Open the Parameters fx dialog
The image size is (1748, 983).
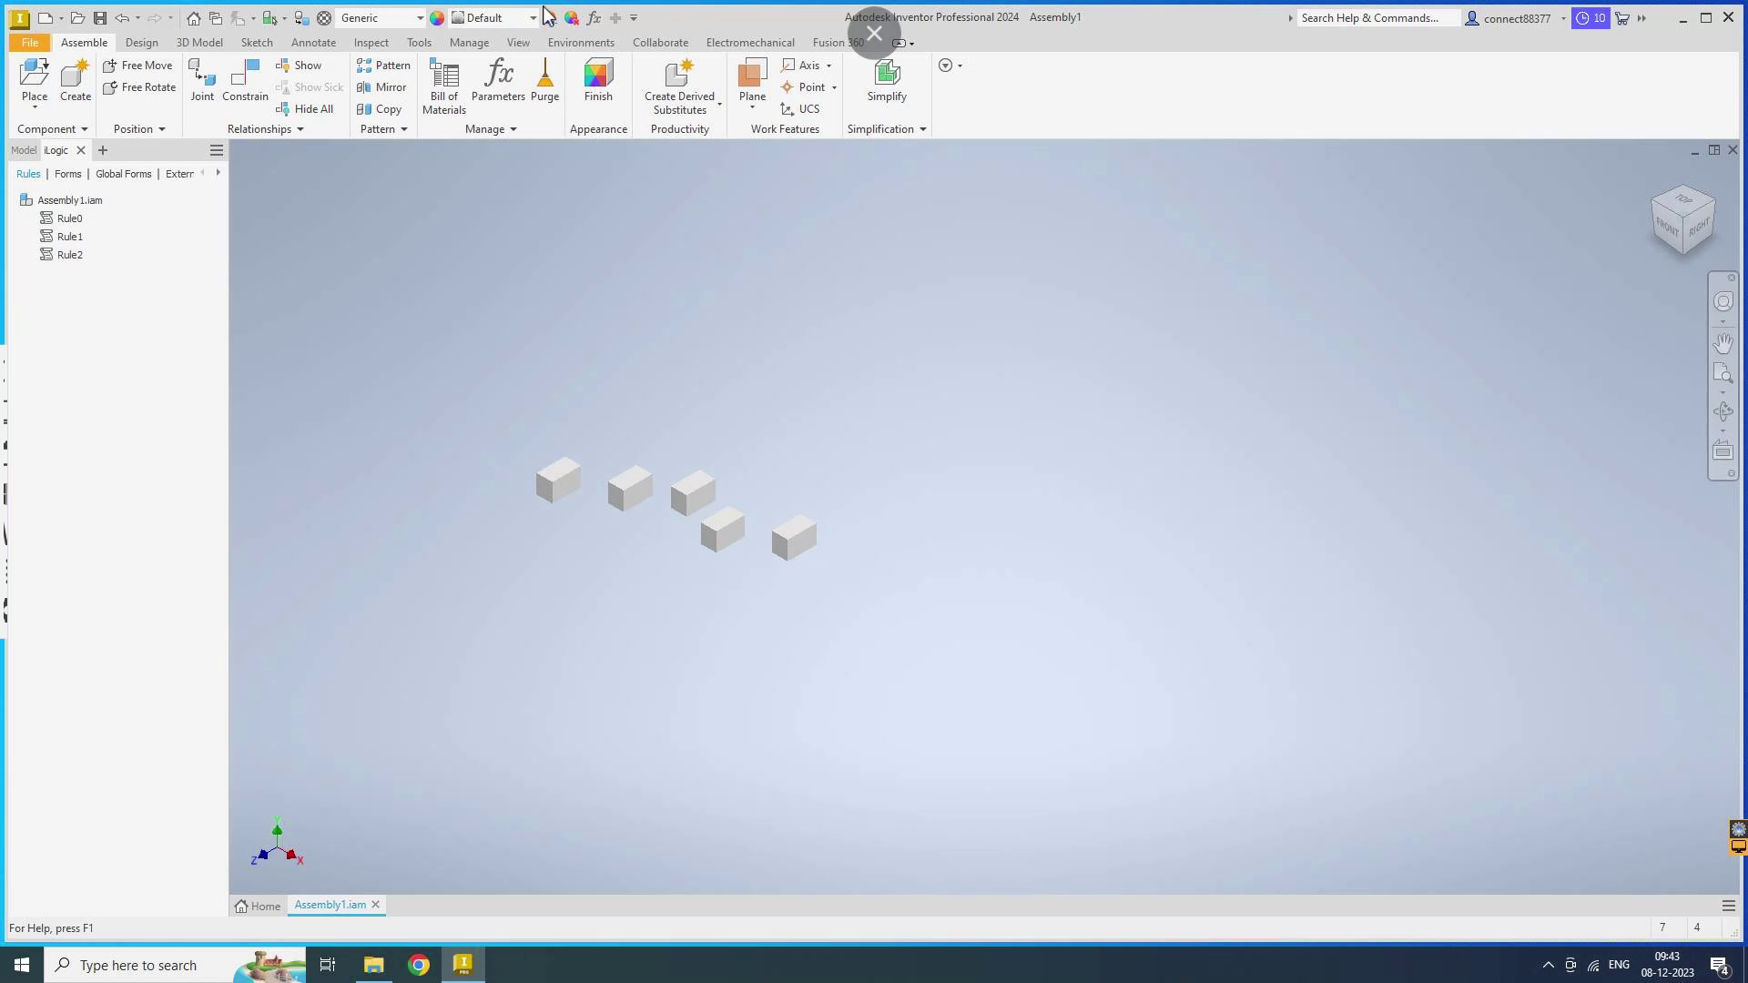click(x=498, y=79)
